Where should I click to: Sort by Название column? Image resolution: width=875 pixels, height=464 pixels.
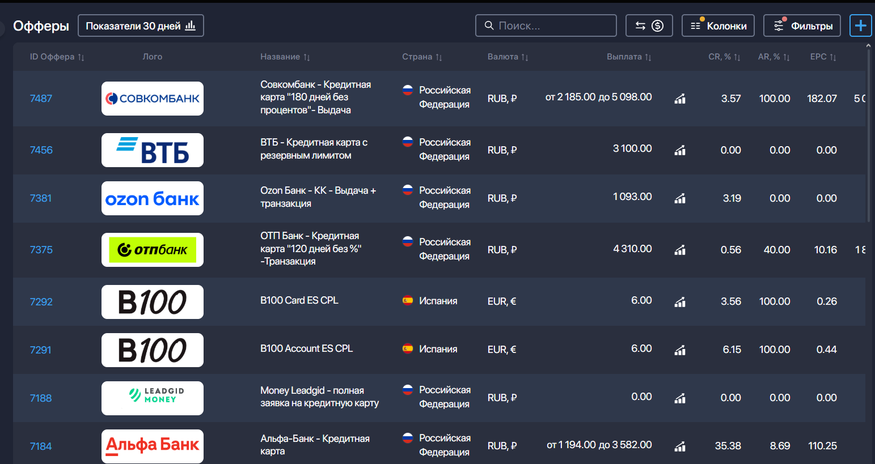pyautogui.click(x=285, y=57)
